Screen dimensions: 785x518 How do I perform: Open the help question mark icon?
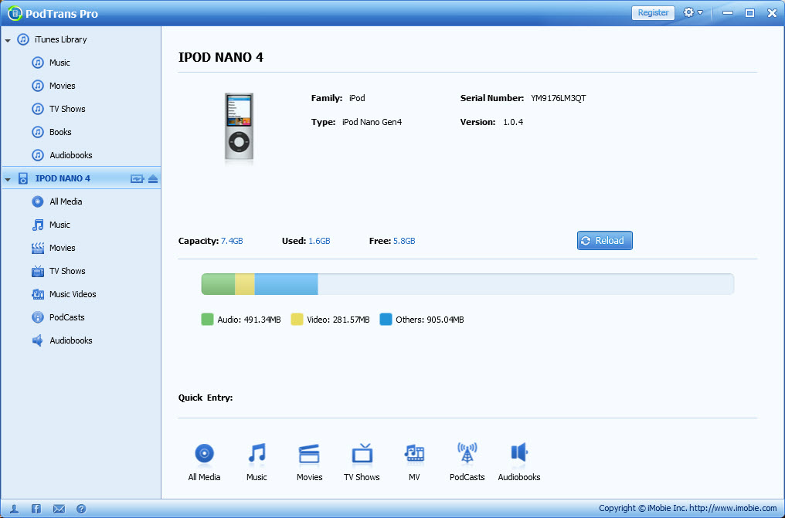point(81,509)
